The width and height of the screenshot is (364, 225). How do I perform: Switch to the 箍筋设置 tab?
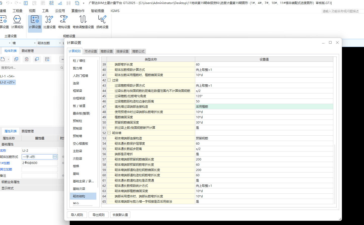(x=107, y=51)
